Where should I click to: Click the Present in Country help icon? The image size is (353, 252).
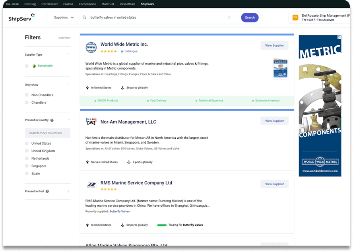52,120
